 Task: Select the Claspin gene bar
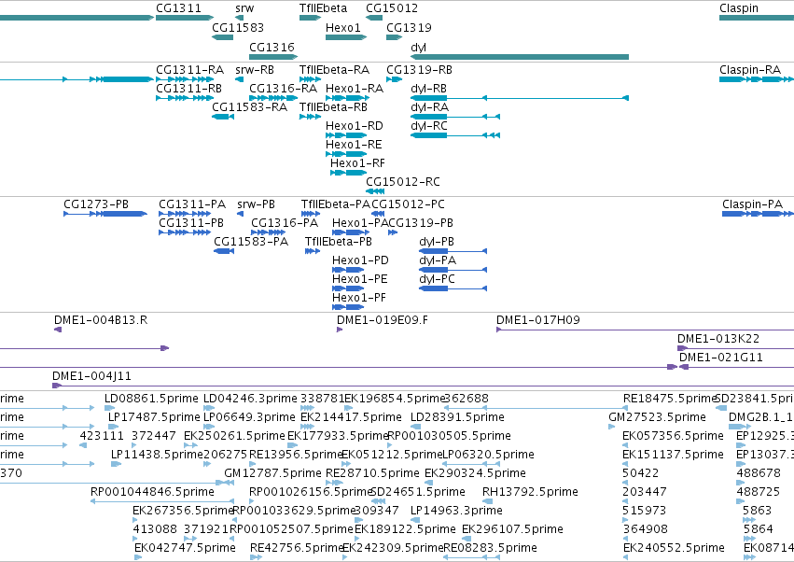coord(757,18)
